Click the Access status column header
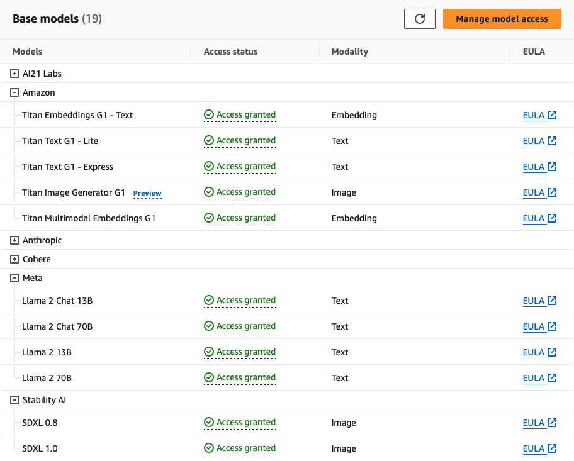Image resolution: width=574 pixels, height=461 pixels. coord(230,52)
